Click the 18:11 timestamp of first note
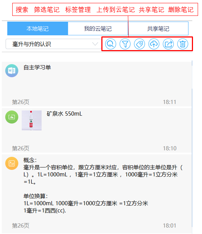The width and height of the screenshot is (202, 234). coord(170,102)
